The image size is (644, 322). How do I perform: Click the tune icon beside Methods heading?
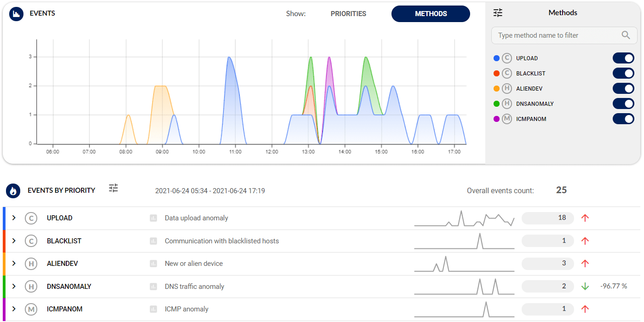pyautogui.click(x=498, y=13)
